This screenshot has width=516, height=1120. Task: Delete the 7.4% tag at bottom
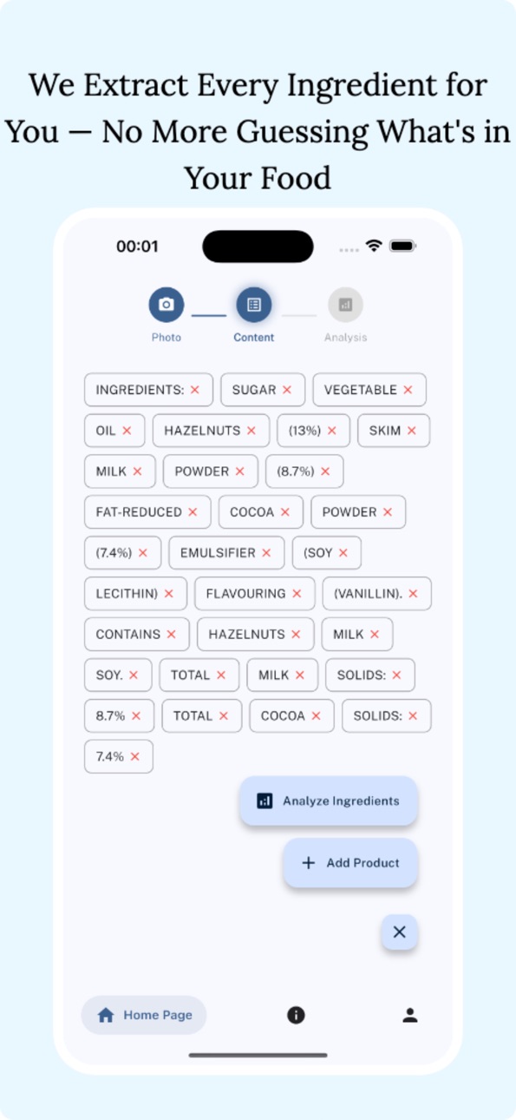click(x=135, y=756)
